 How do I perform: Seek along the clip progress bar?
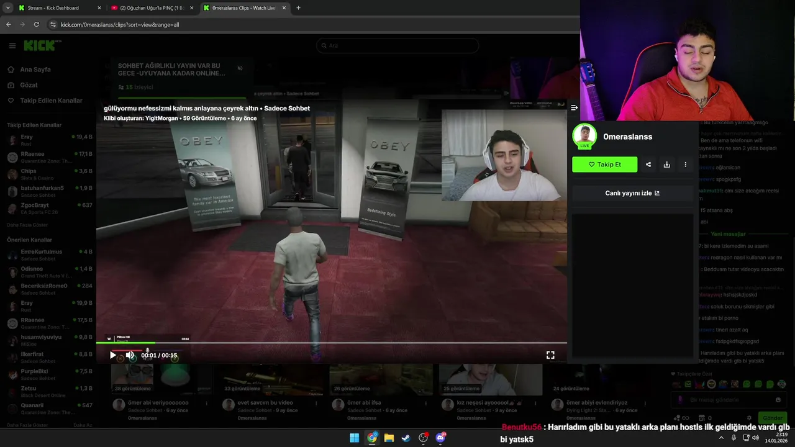click(x=331, y=343)
